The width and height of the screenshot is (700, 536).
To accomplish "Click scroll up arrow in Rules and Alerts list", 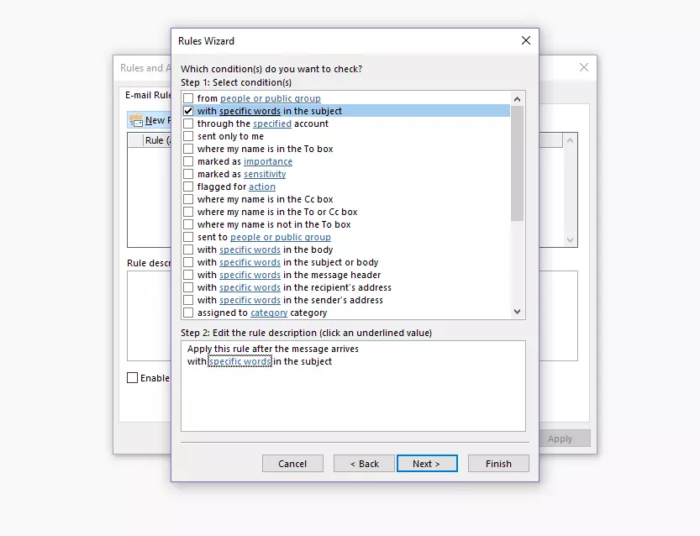I will [570, 140].
